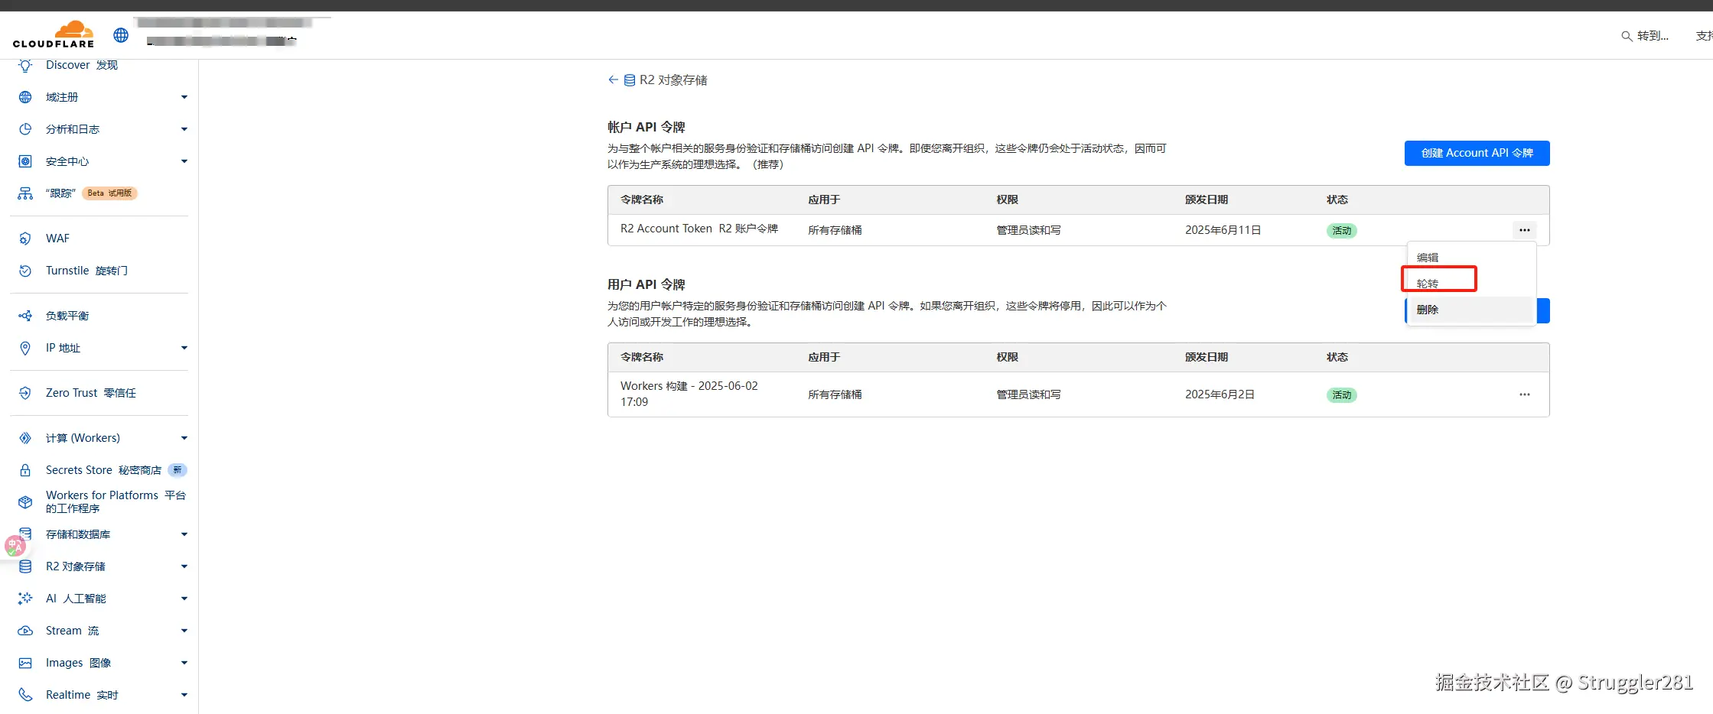Select 编辑 in the token context menu
Screen dimensions: 1713x714
(x=1471, y=258)
